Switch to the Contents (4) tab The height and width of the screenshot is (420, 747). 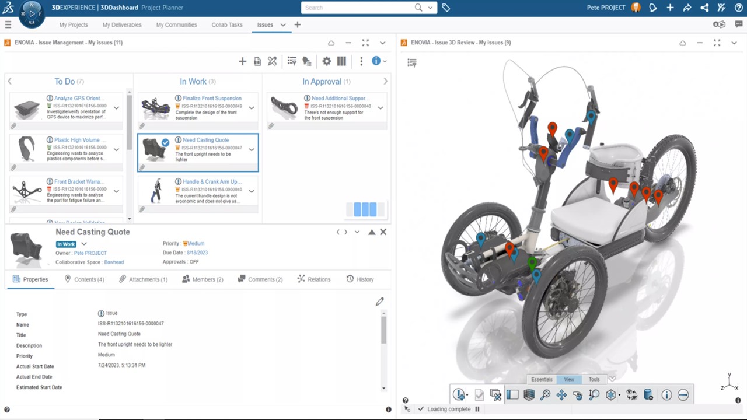84,279
